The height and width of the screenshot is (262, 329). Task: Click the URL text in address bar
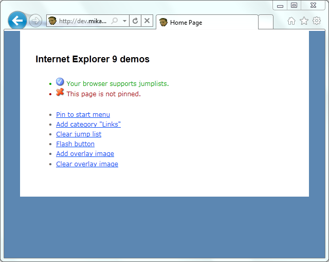[83, 21]
